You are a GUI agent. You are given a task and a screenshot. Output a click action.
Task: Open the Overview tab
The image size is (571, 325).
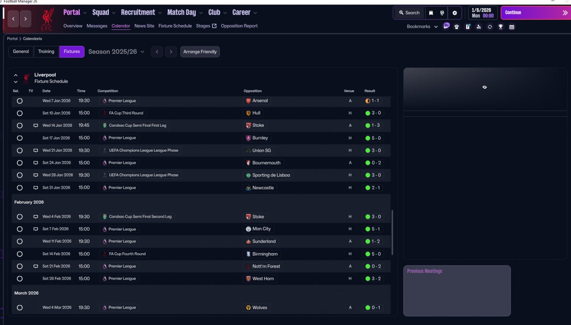(73, 26)
